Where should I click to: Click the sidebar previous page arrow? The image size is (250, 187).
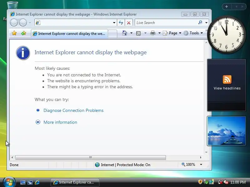pyautogui.click(x=237, y=7)
